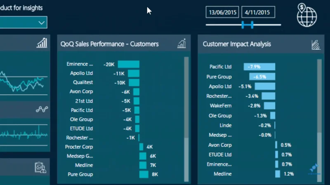Select Pure Group bar at -6.5%
The image size is (330, 185).
tap(262, 77)
